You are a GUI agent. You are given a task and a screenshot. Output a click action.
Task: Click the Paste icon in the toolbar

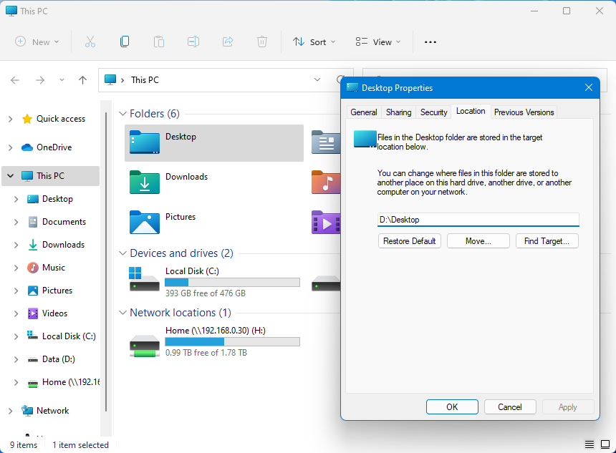[159, 42]
